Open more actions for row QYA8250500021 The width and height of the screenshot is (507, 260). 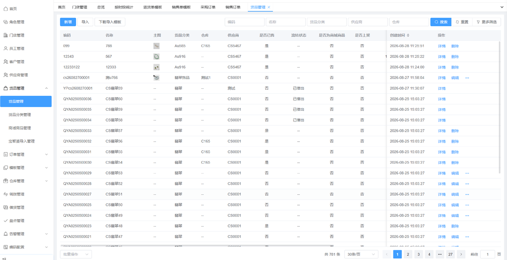tap(467, 237)
